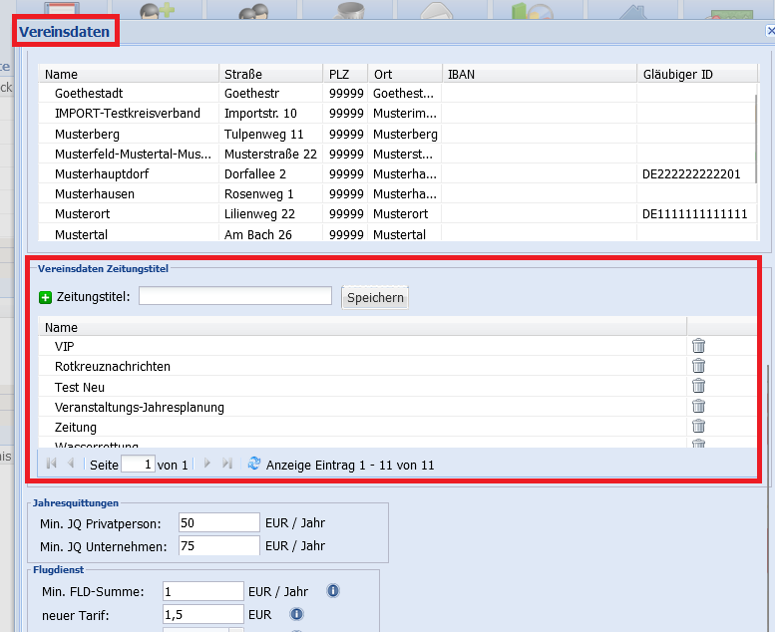Screen dimensions: 775x632
Task: Click the green plus icon beside Zeitungstitel
Action: pos(46,297)
